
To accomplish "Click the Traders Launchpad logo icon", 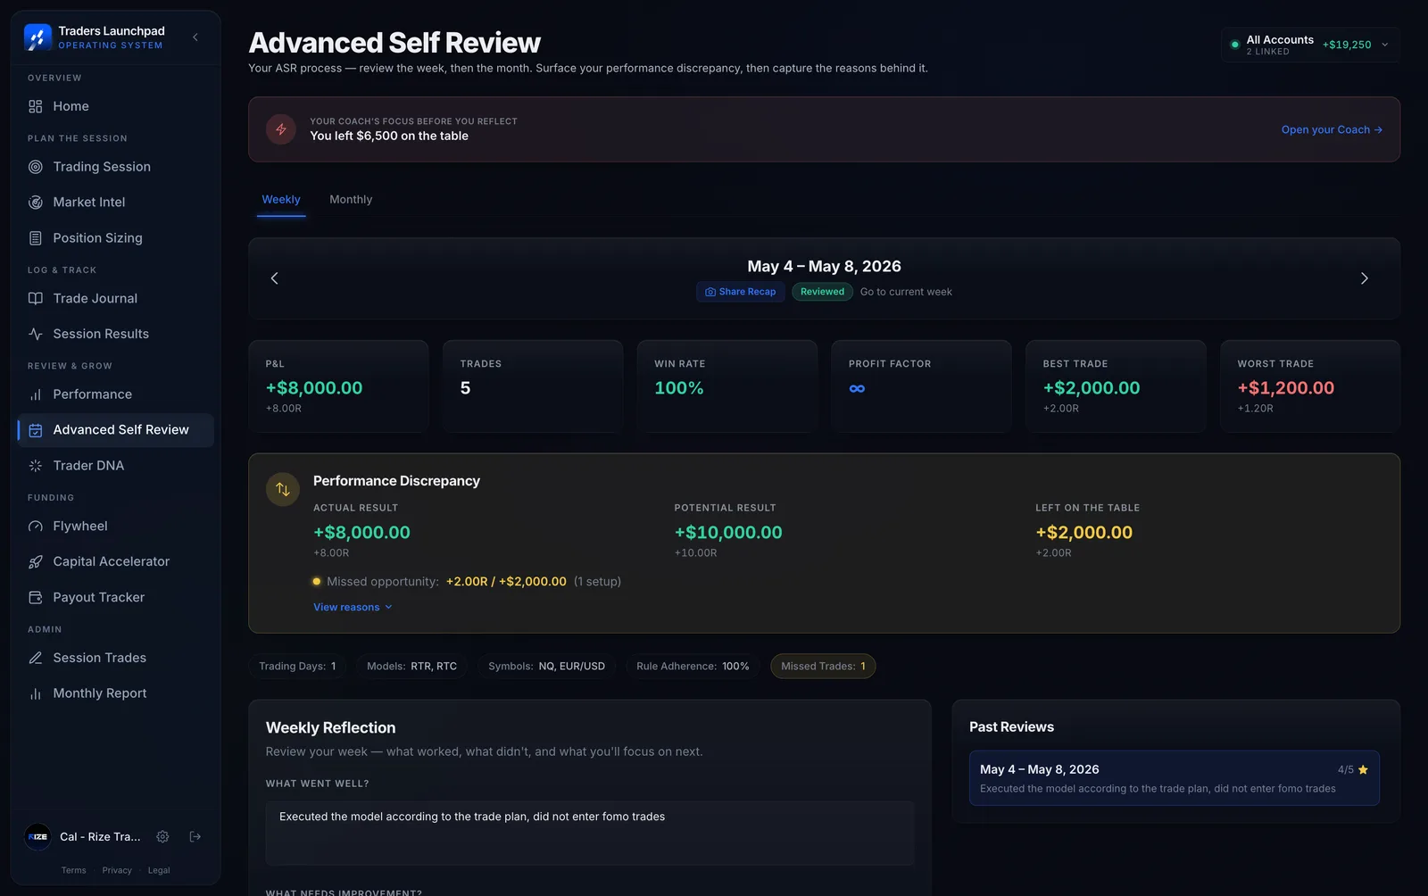I will (37, 37).
